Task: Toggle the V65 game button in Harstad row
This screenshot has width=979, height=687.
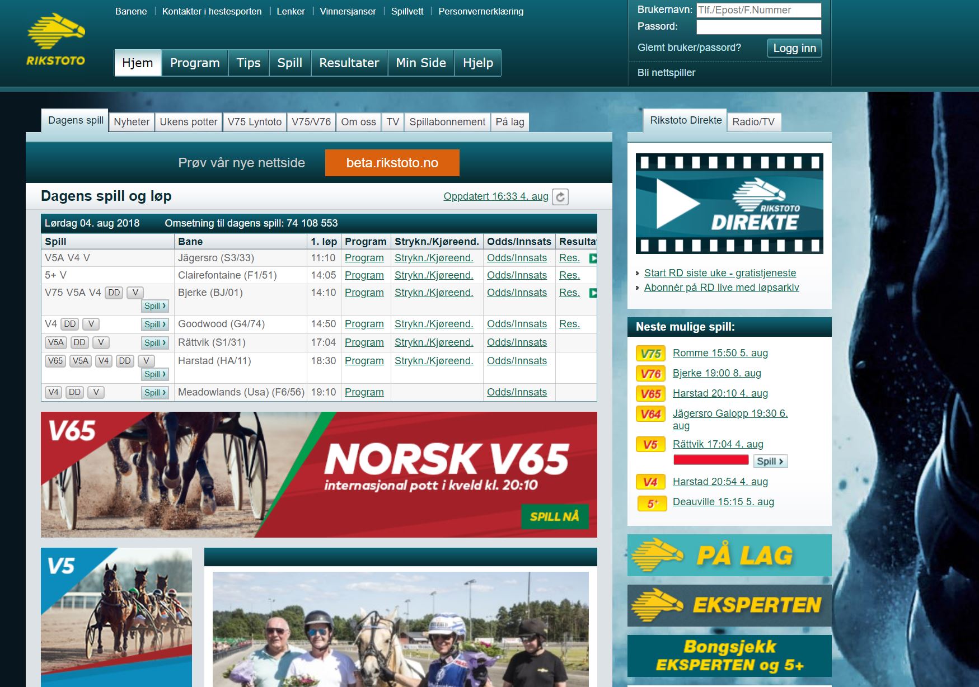Action: tap(55, 361)
